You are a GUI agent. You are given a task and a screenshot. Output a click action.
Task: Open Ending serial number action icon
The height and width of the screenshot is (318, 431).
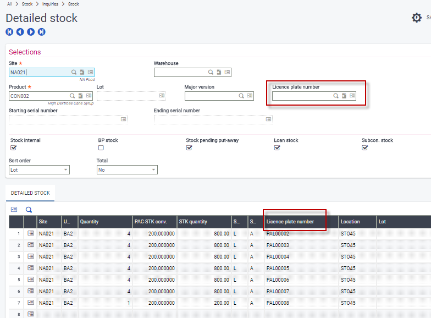pos(268,119)
